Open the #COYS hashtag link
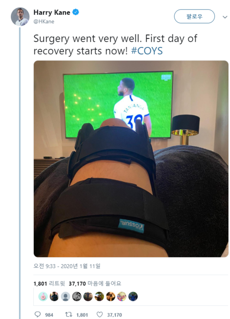The image size is (230, 319). (147, 51)
